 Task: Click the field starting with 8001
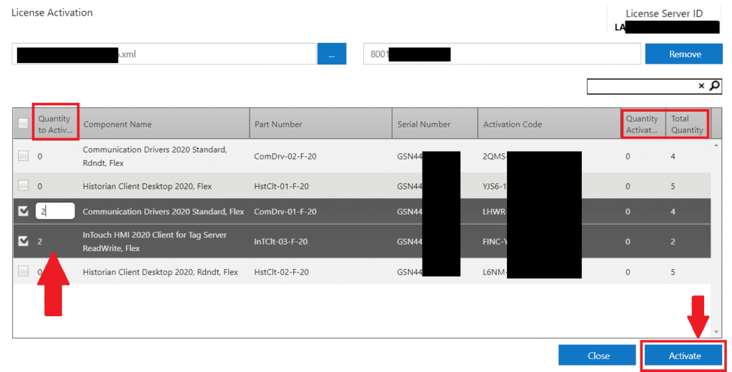pos(502,54)
